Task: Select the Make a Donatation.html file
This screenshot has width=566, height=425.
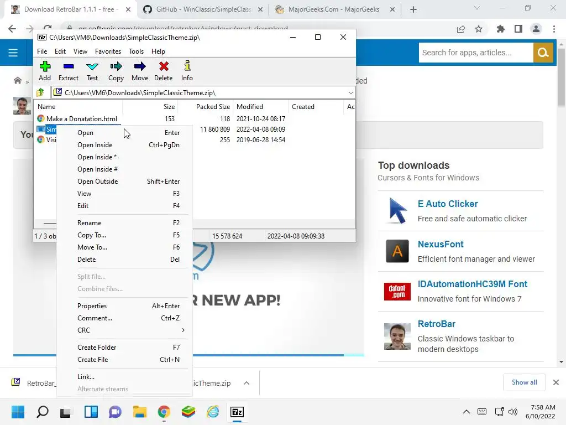Action: coord(82,119)
